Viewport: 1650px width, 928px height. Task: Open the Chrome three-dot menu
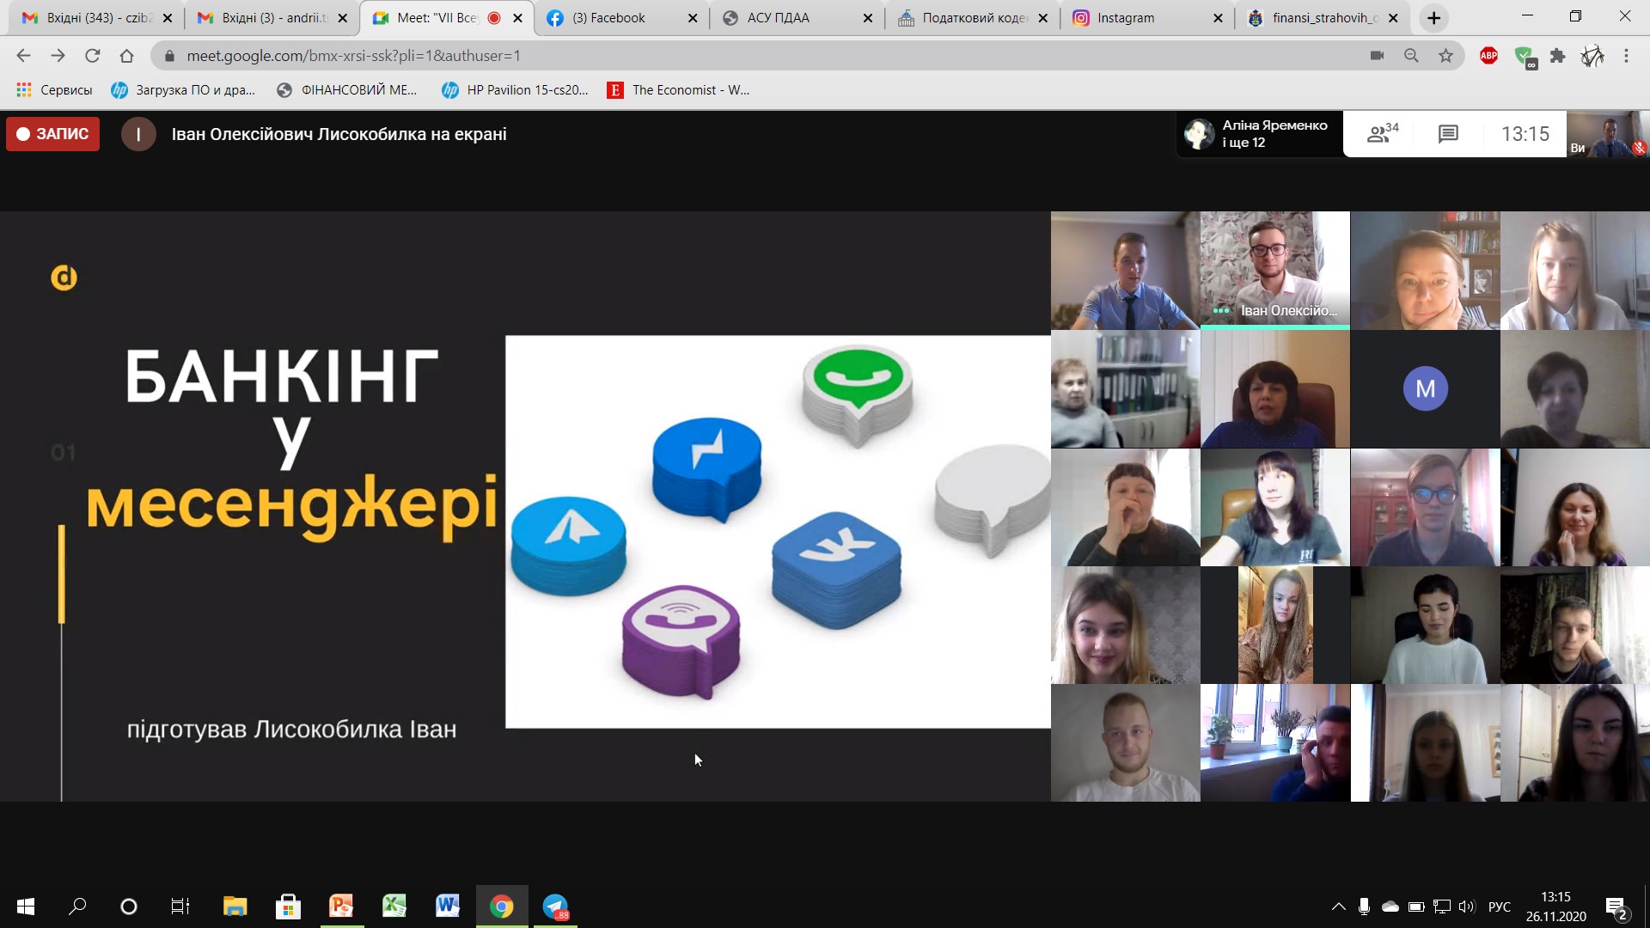point(1626,56)
